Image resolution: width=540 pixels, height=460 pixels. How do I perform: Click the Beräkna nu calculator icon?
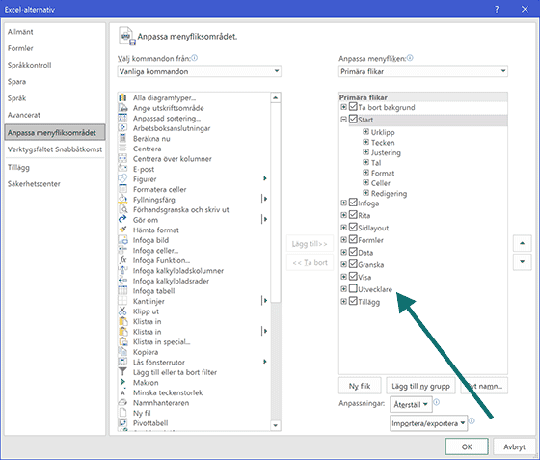[x=122, y=139]
